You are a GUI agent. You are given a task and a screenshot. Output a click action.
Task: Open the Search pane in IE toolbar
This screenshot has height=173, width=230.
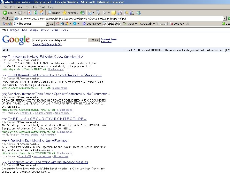[54, 13]
